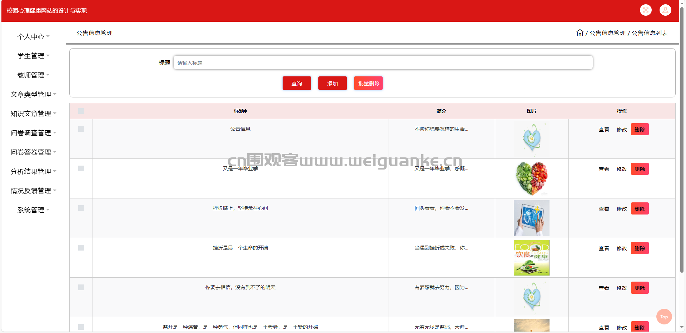Viewport: 686px width, 333px height.
Task: Click the 校园心理健康网站的设计与实现 site title
Action: click(x=47, y=11)
